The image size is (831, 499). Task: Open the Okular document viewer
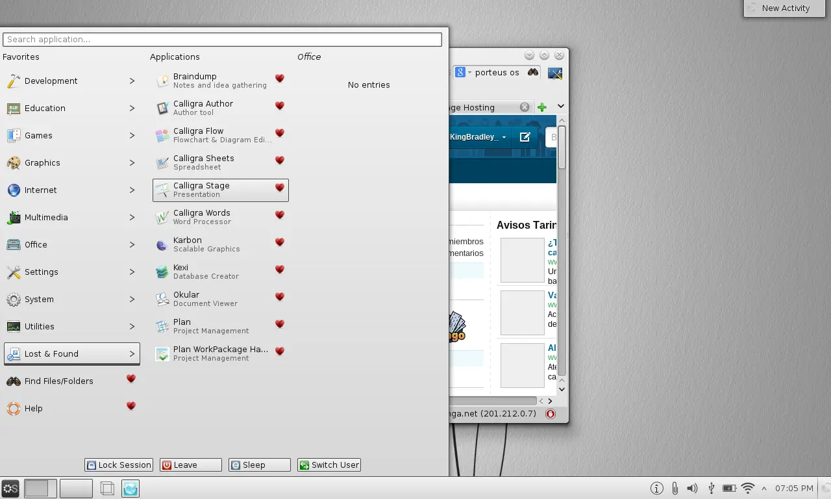pyautogui.click(x=221, y=299)
